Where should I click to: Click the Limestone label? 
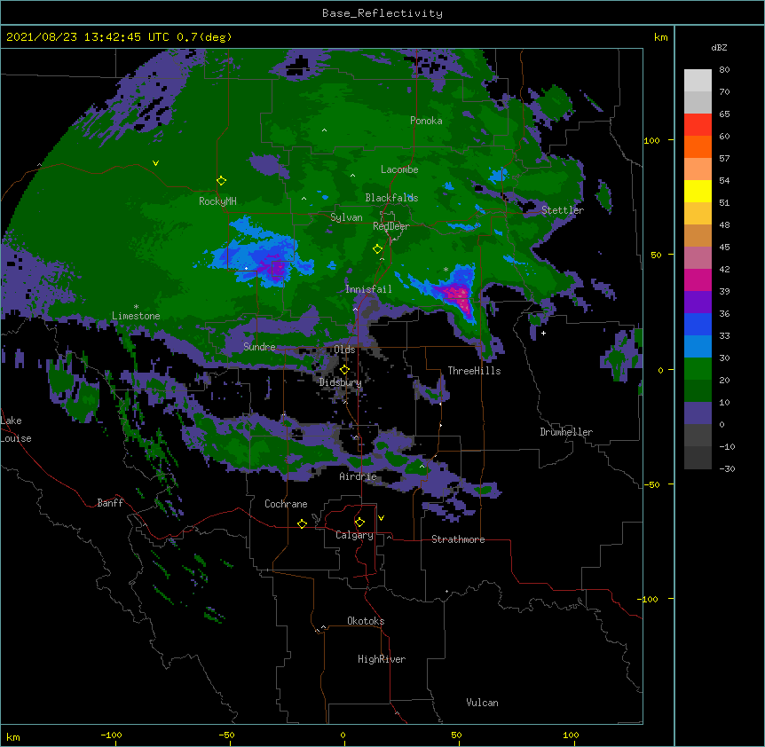click(x=136, y=316)
